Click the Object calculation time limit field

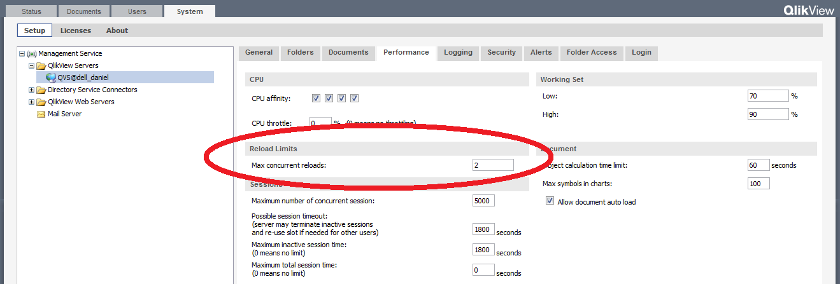[758, 165]
